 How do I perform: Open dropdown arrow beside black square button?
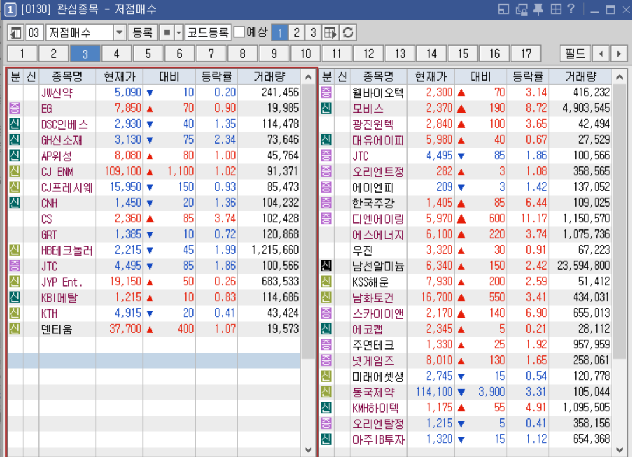tap(179, 33)
